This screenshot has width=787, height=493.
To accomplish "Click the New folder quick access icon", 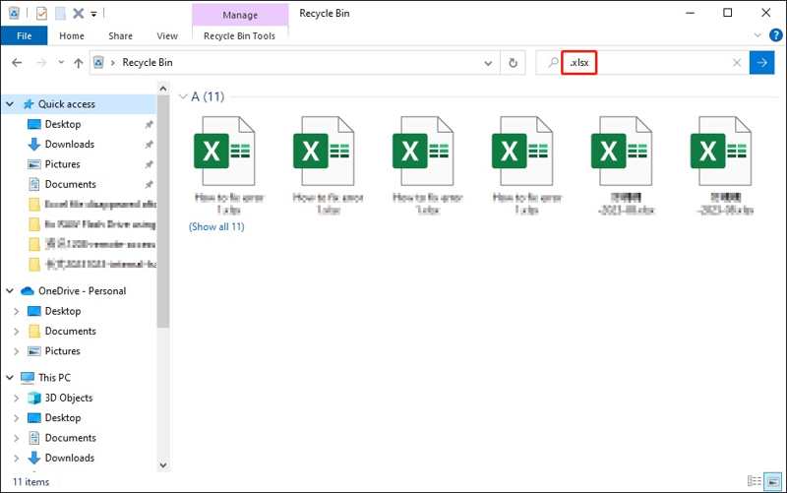I will pos(60,14).
